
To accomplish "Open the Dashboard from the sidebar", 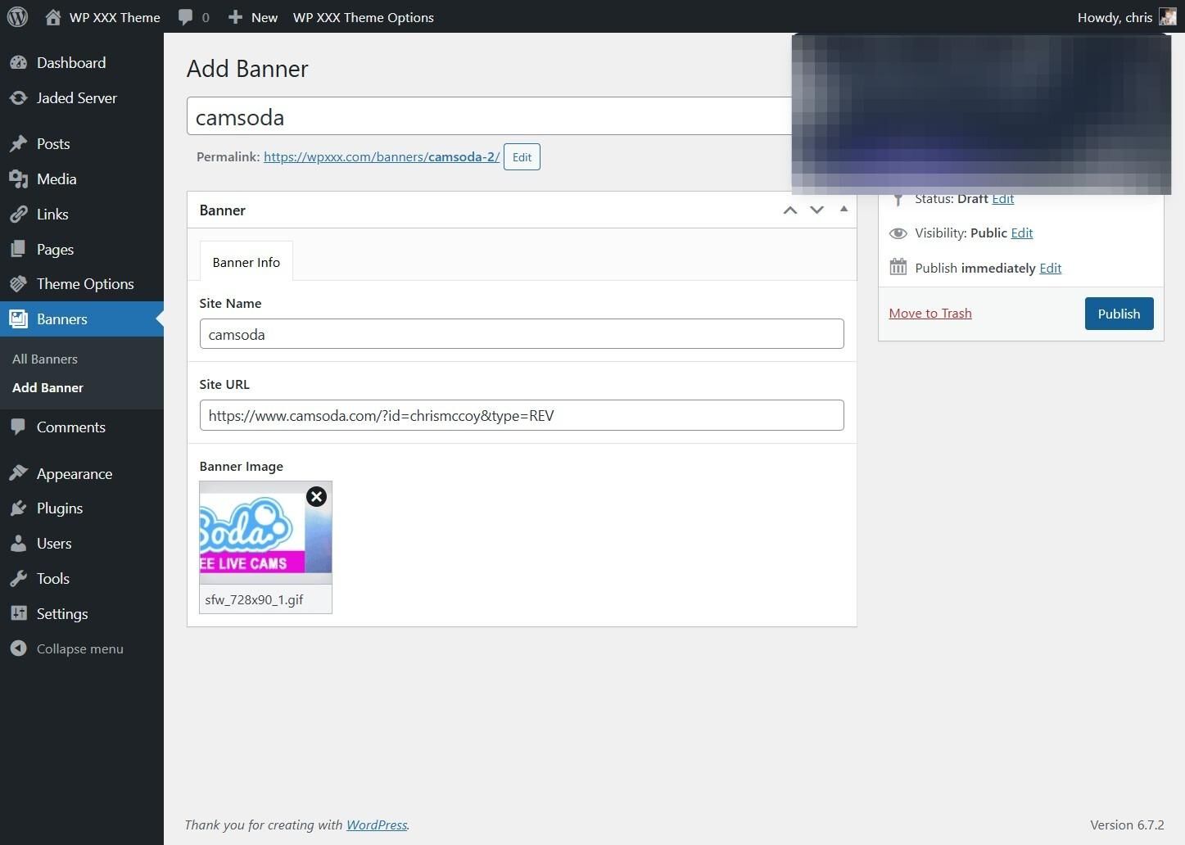I will [x=20, y=62].
